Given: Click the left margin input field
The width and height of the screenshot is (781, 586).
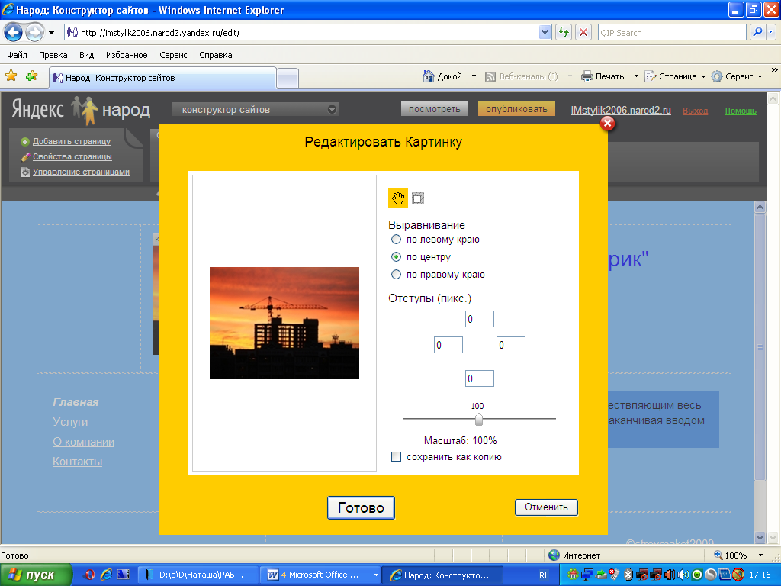Looking at the screenshot, I should (448, 345).
